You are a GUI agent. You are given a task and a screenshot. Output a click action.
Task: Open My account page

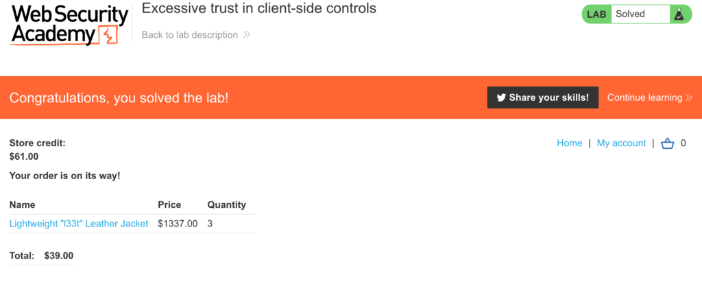tap(621, 143)
